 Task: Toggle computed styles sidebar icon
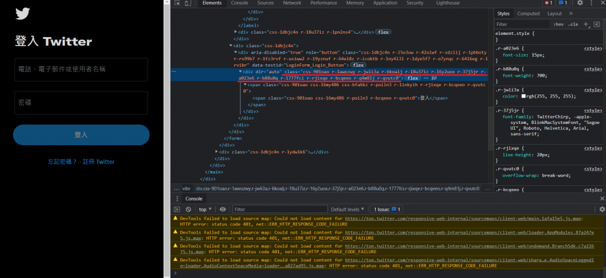(x=597, y=24)
